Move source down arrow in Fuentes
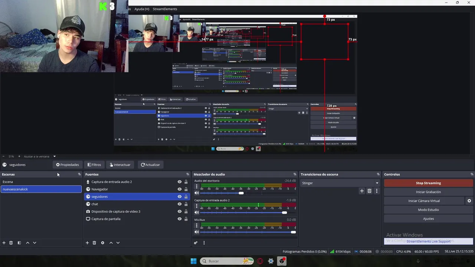The height and width of the screenshot is (267, 475). [x=118, y=243]
